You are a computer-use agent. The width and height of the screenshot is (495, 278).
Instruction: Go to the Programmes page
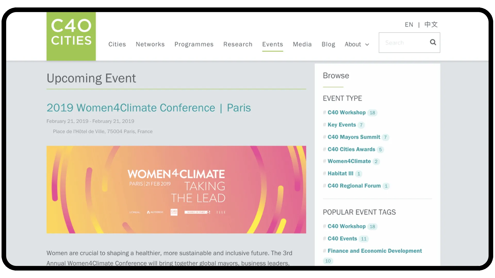tap(194, 44)
